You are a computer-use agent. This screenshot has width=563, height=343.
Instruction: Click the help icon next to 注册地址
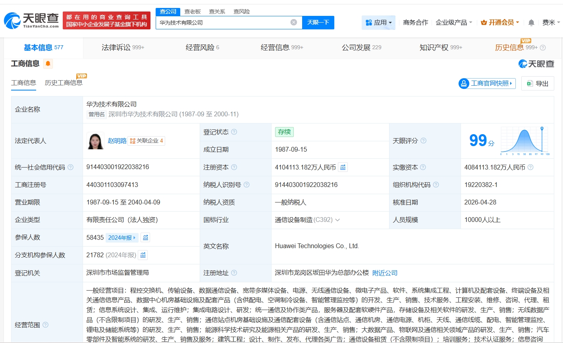[234, 273]
